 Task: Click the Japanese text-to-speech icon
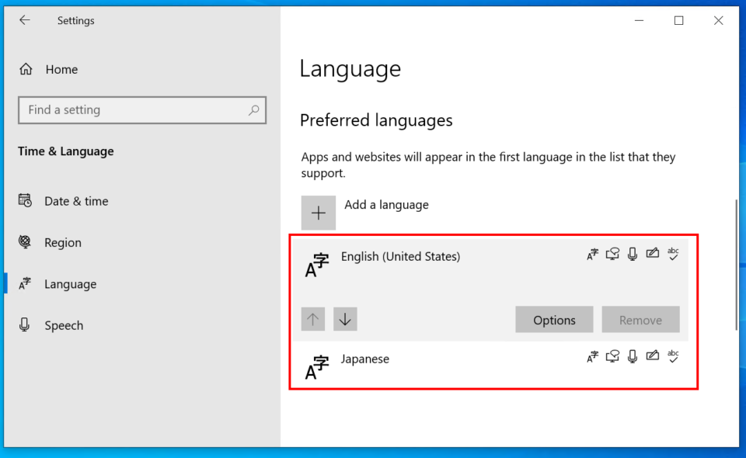(612, 356)
